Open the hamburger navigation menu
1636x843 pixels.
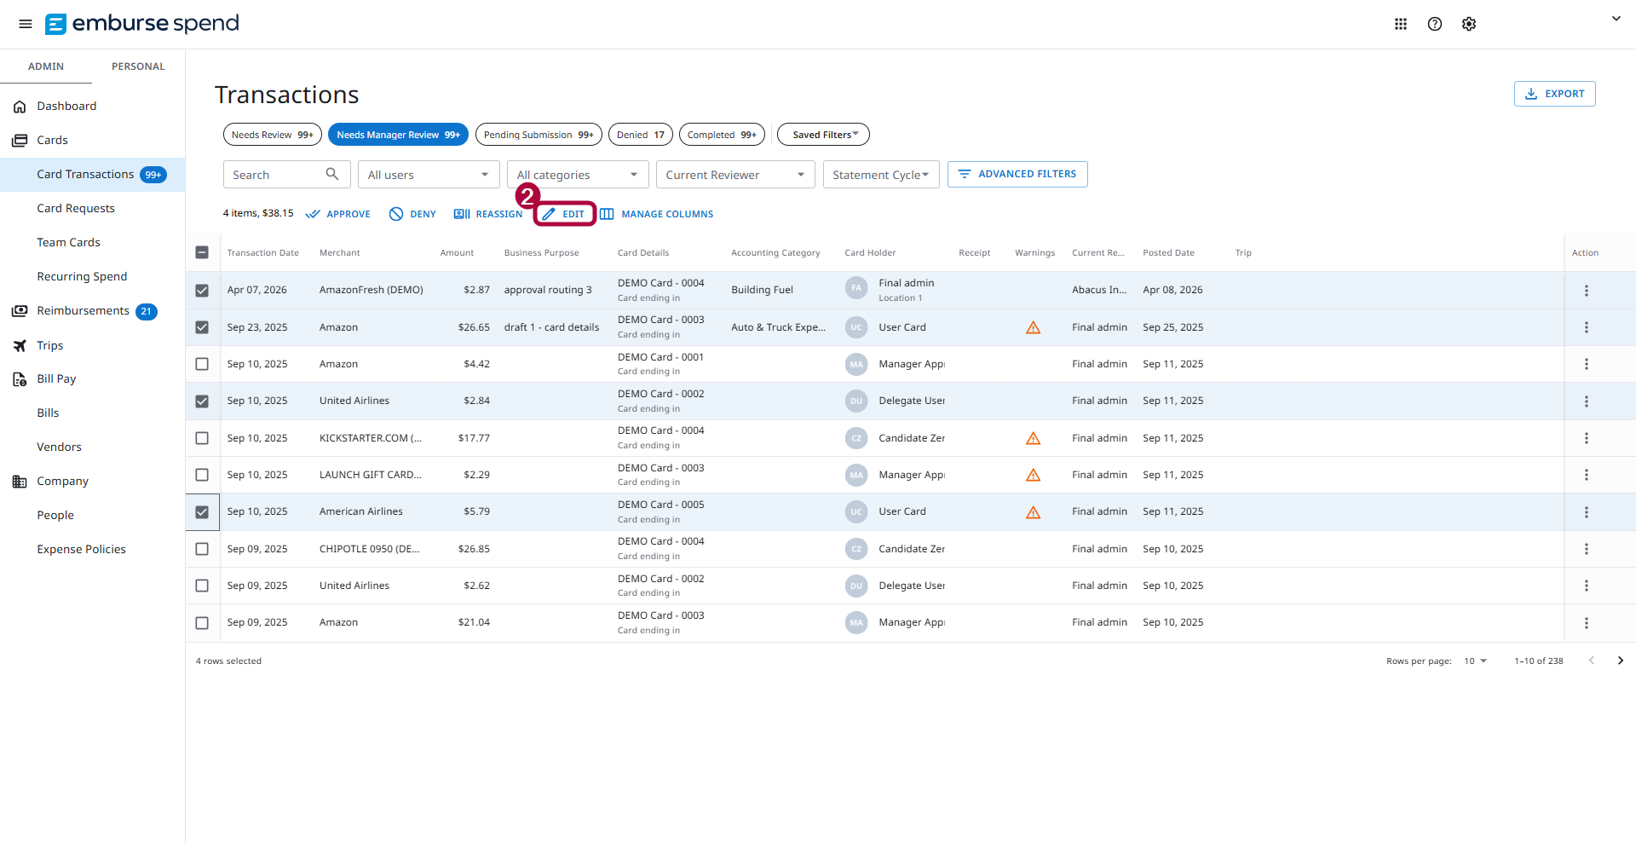pos(26,24)
